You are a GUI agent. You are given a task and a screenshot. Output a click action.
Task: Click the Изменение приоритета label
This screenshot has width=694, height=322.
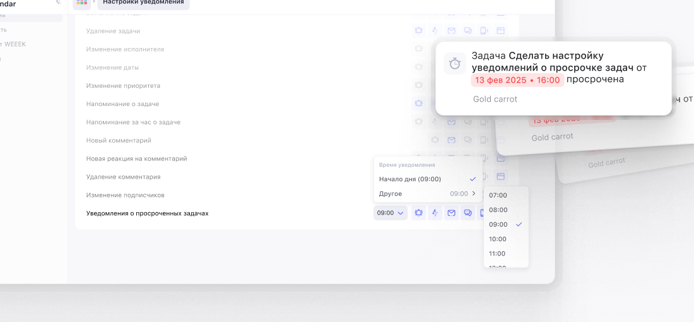[x=124, y=85]
